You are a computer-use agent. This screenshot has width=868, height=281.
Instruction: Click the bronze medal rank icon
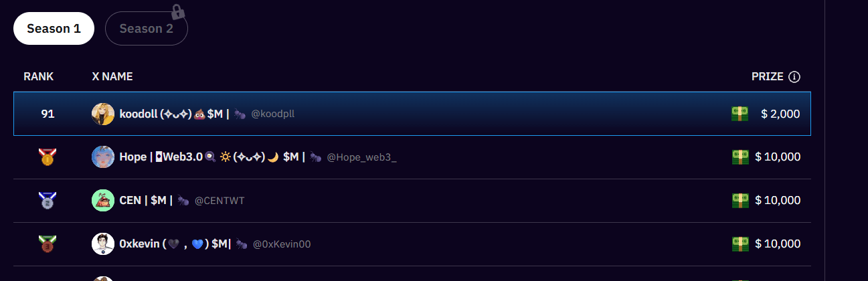(48, 244)
